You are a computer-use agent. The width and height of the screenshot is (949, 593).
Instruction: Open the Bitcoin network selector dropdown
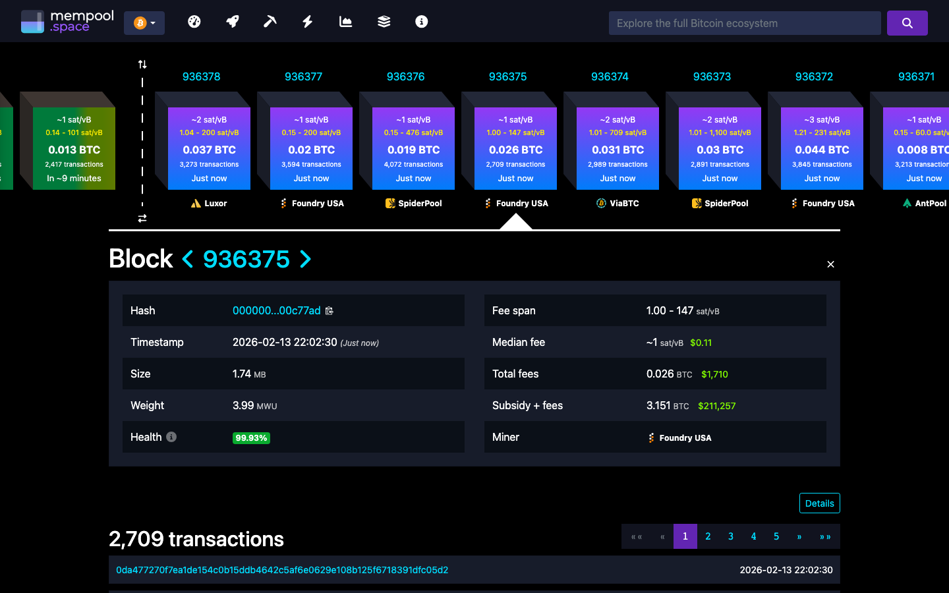pyautogui.click(x=144, y=22)
